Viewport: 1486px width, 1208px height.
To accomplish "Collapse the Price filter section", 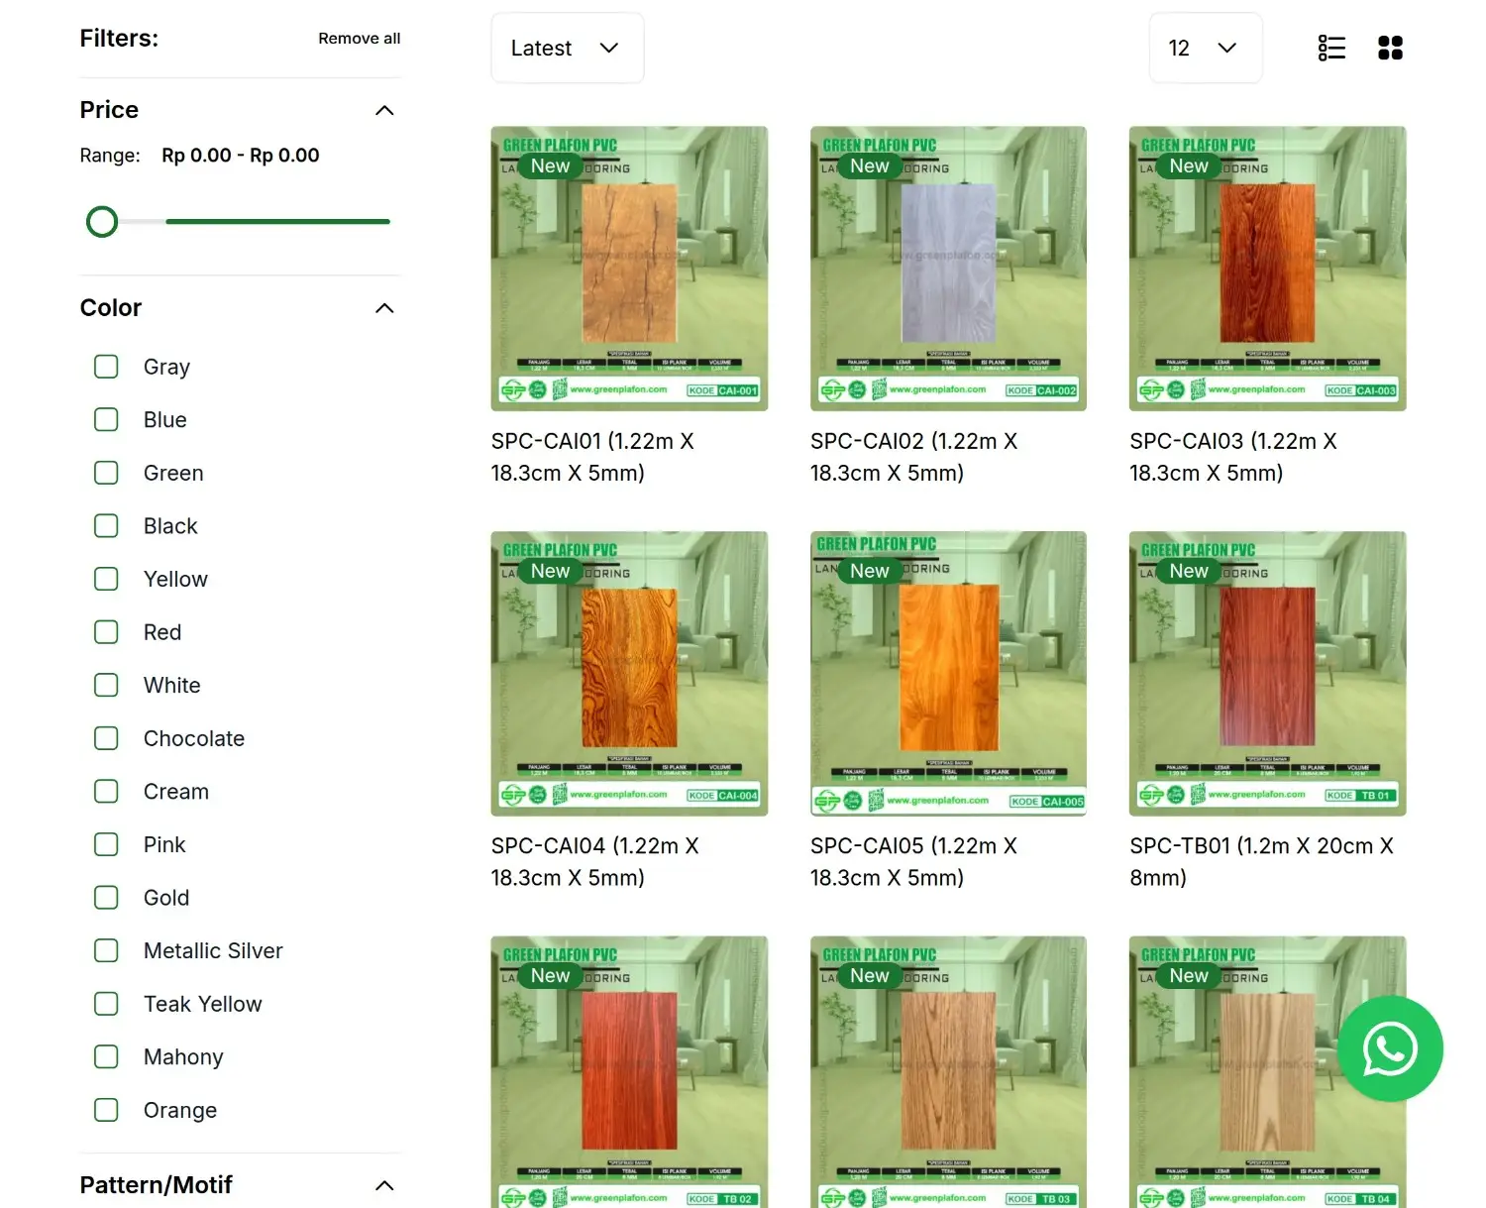I will 384,110.
